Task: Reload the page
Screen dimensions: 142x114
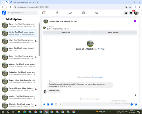Action: click(11, 7)
